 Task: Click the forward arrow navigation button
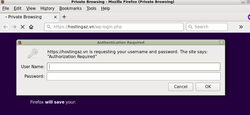click(x=14, y=27)
